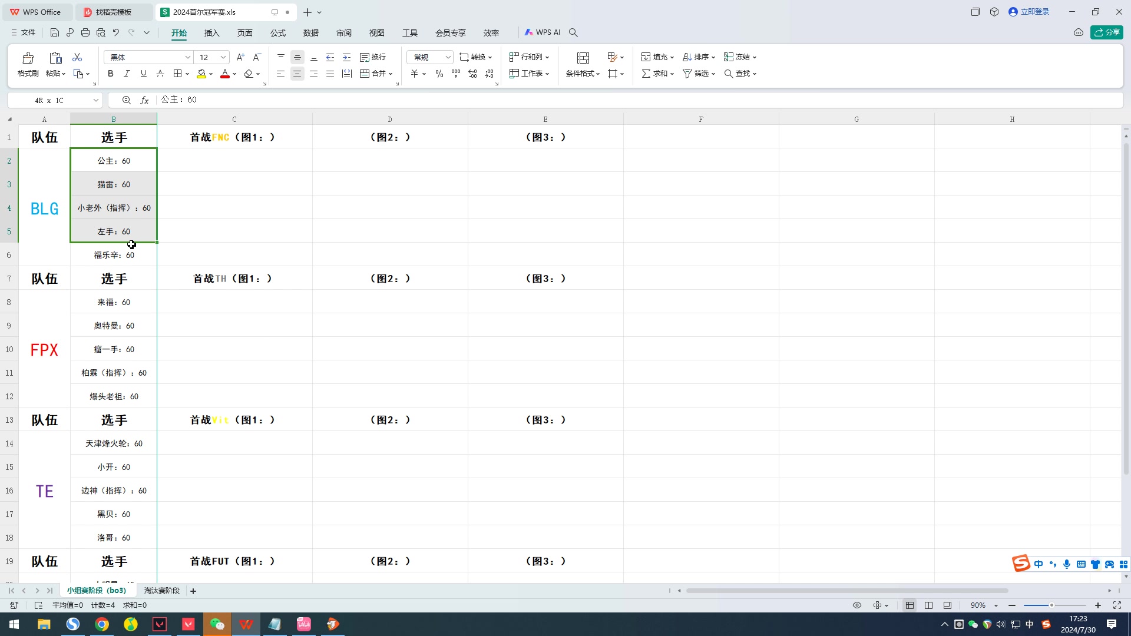Click the increase indent icon
1131x636 pixels.
347,57
